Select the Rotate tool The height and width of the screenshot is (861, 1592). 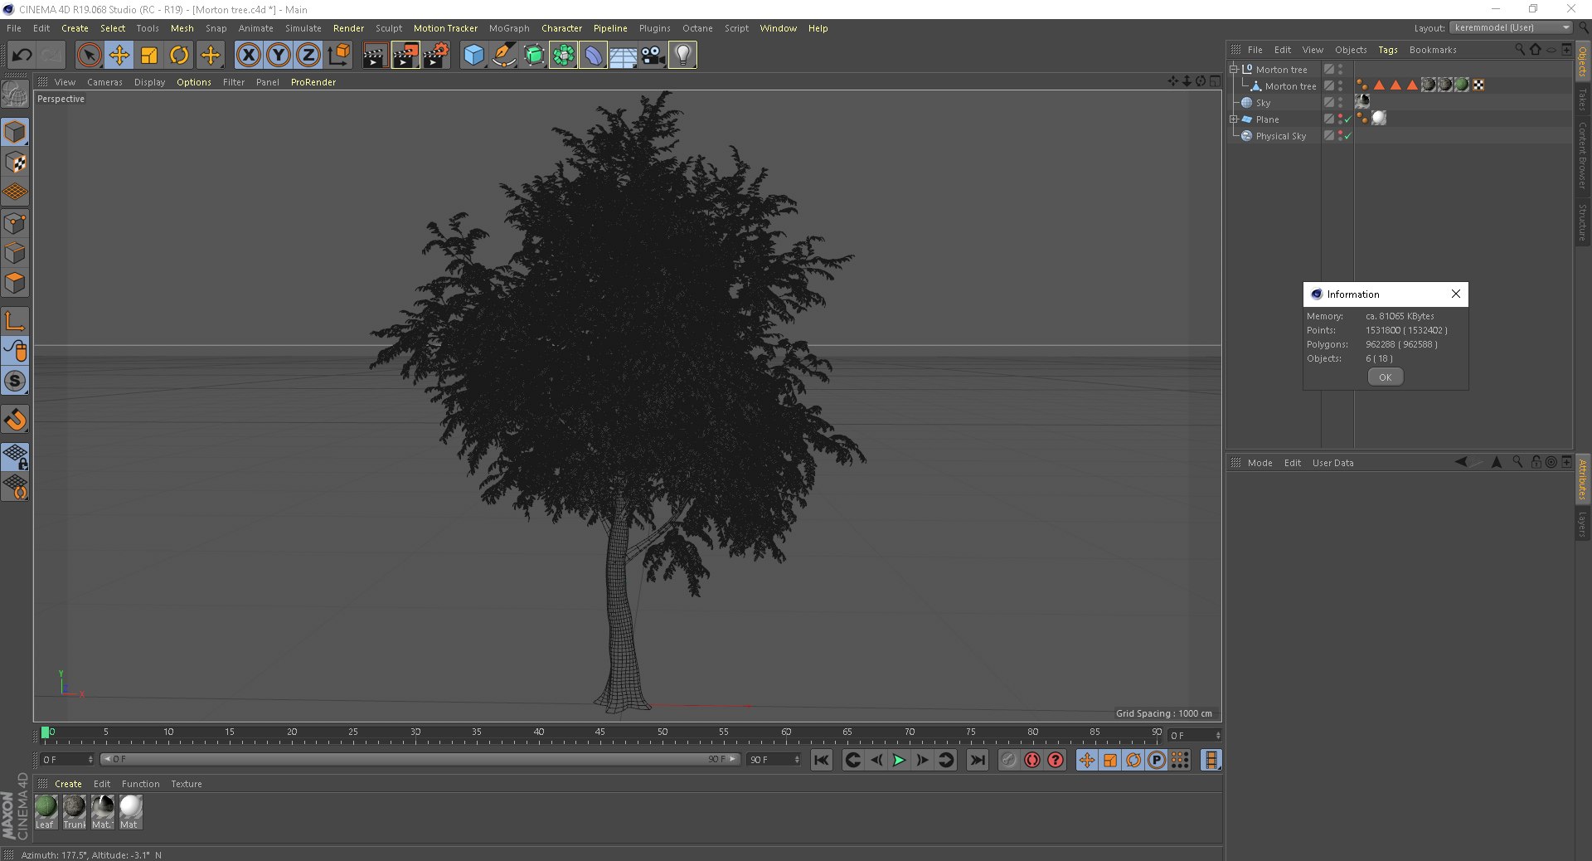[x=179, y=56]
